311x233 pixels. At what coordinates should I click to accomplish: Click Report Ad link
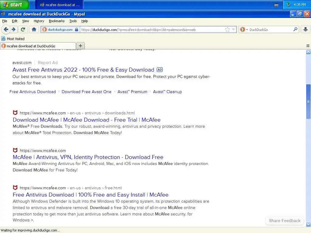tap(48, 62)
